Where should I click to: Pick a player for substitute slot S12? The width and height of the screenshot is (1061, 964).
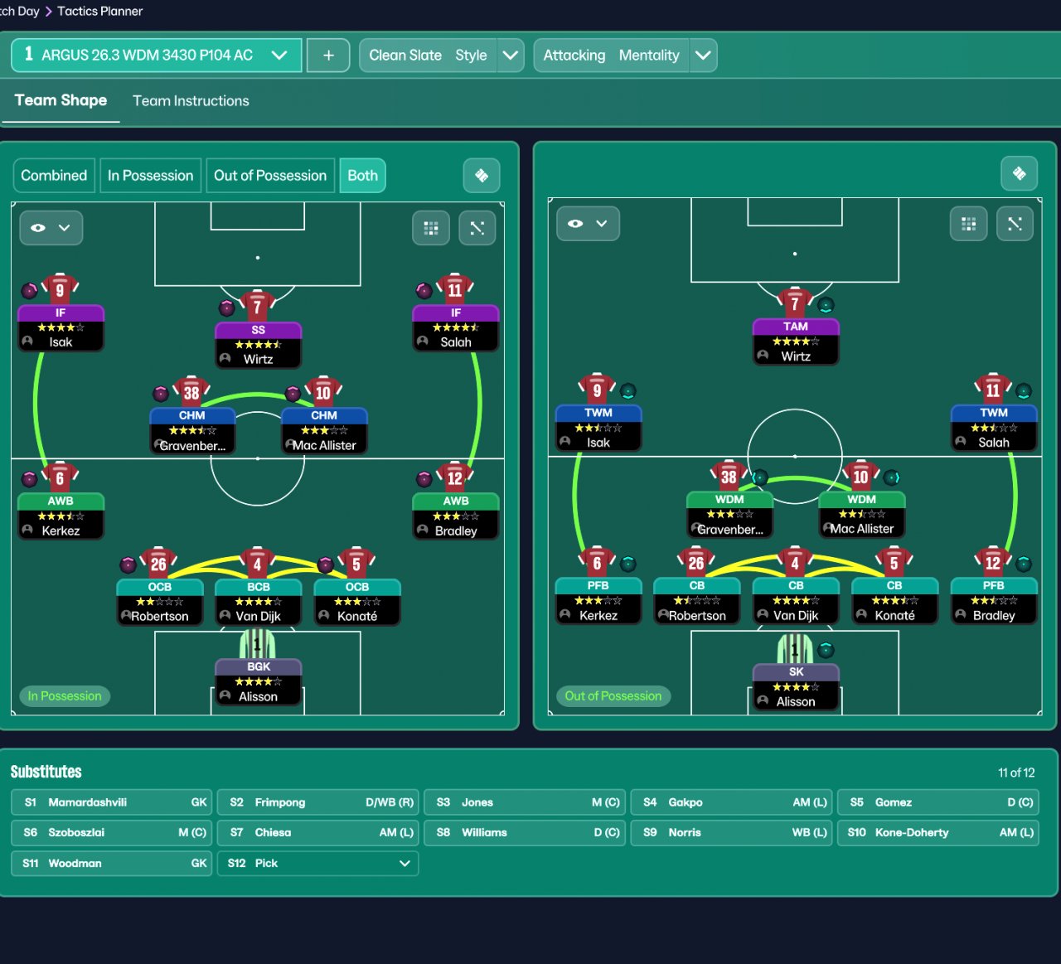tap(318, 863)
